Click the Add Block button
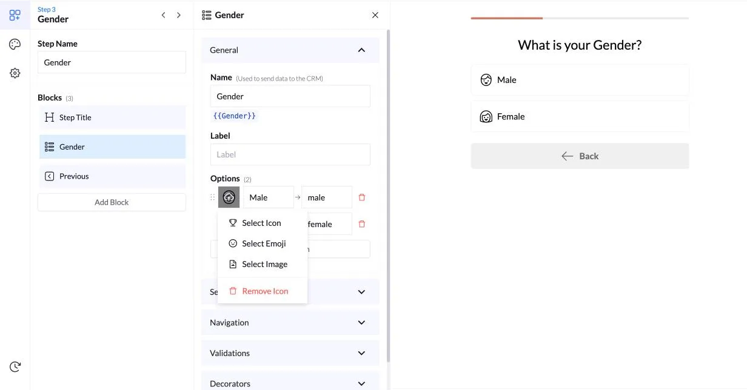 [x=112, y=202]
